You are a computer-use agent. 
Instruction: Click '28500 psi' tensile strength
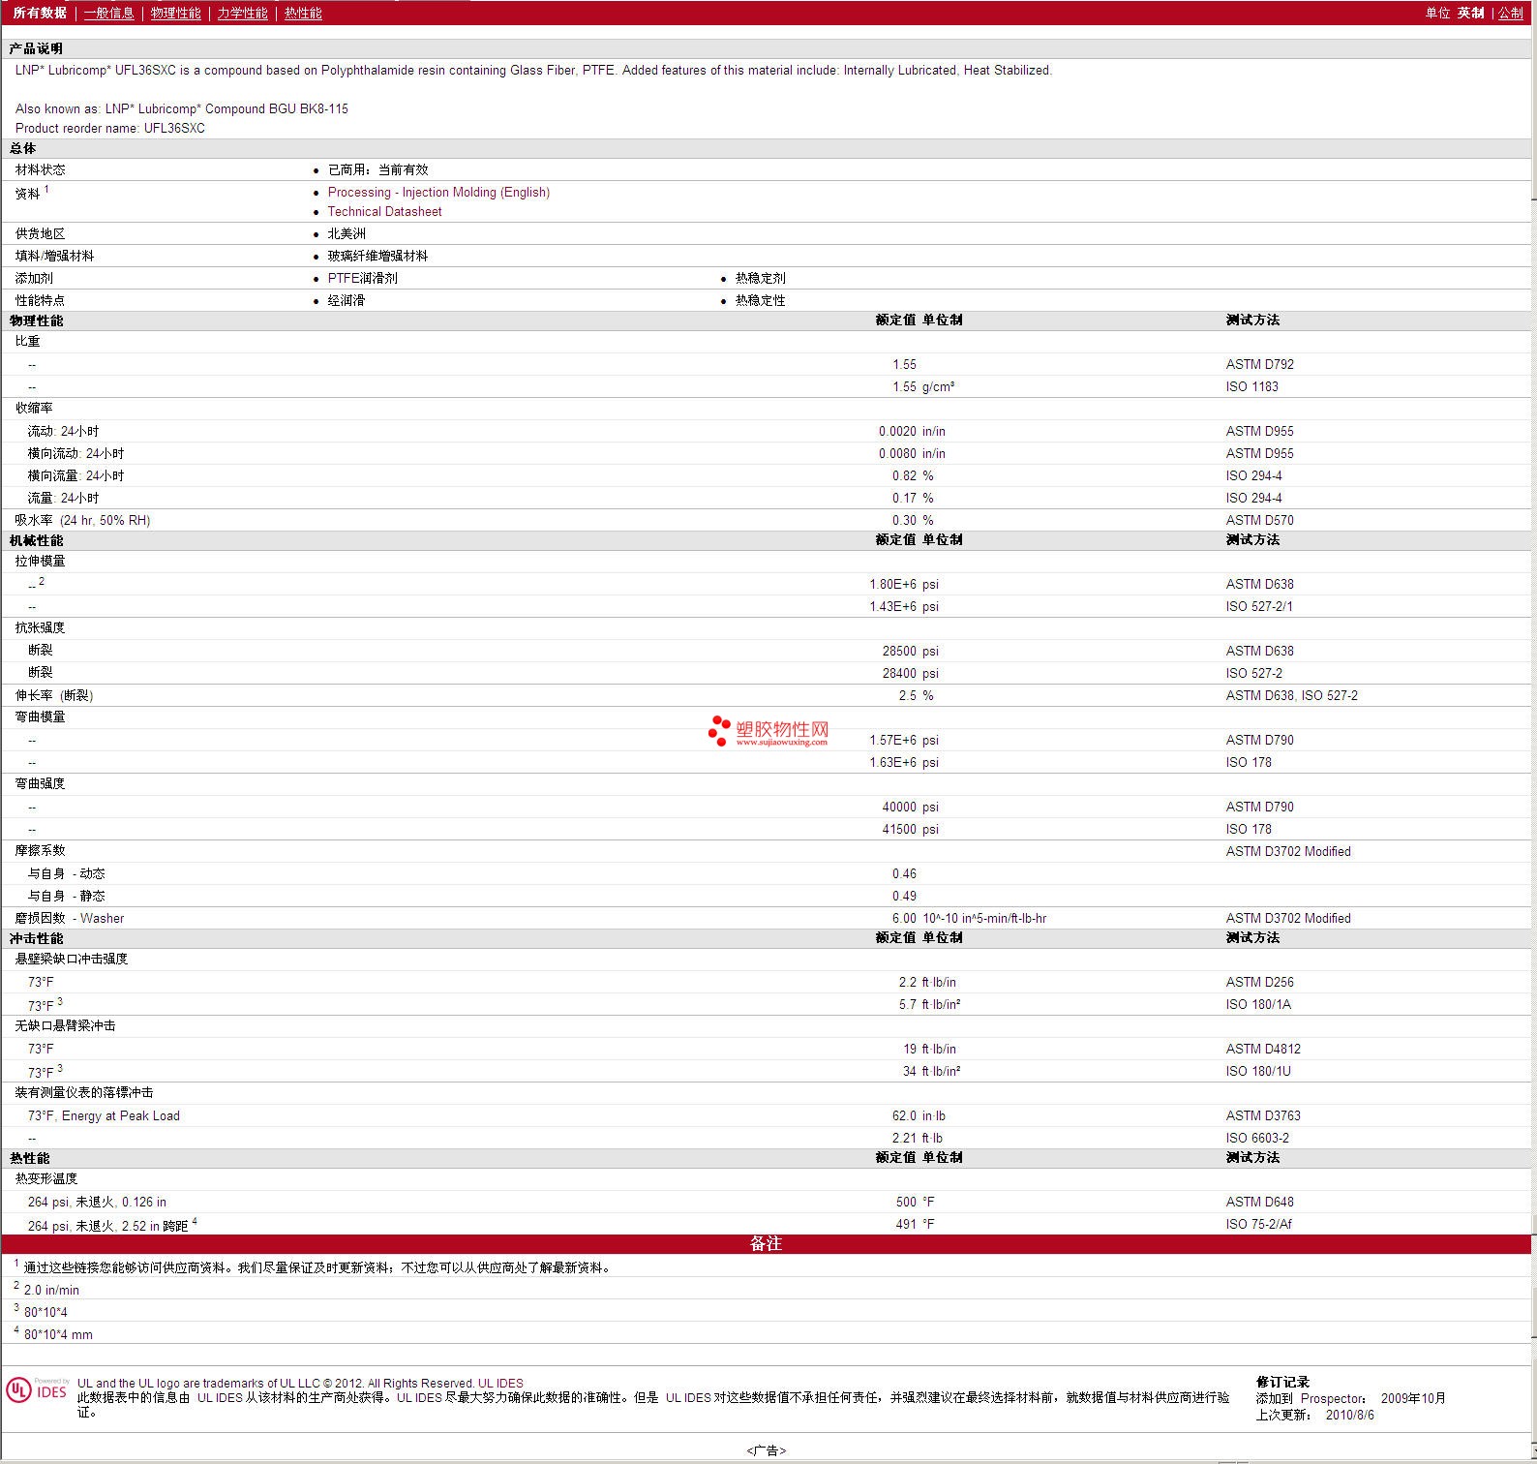click(x=911, y=651)
